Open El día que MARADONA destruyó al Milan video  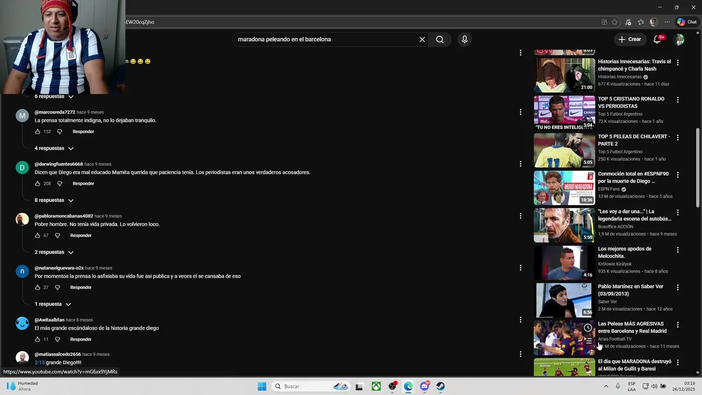click(x=634, y=365)
